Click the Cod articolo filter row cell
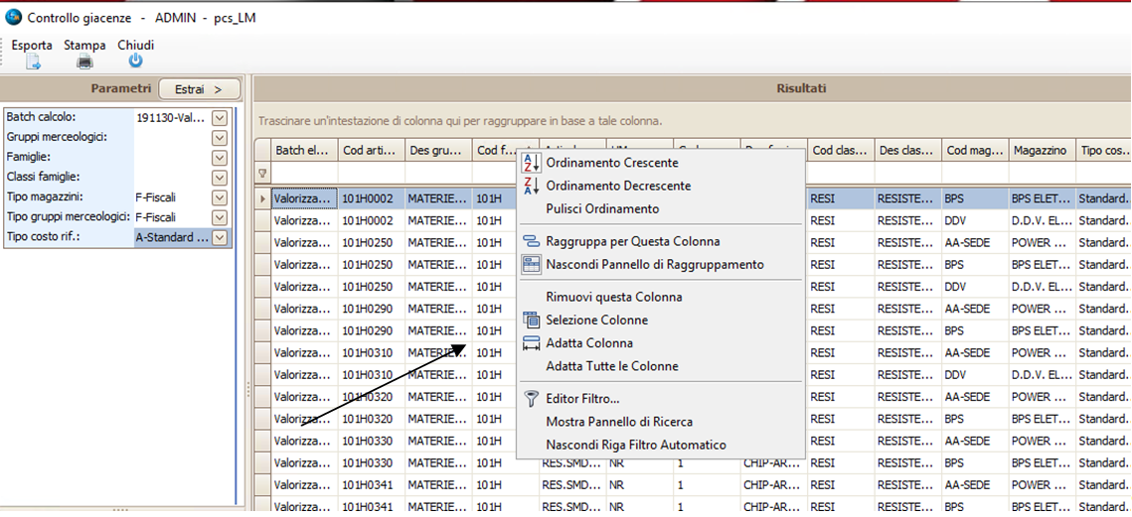Screen dimensions: 1132x517 (x=371, y=174)
